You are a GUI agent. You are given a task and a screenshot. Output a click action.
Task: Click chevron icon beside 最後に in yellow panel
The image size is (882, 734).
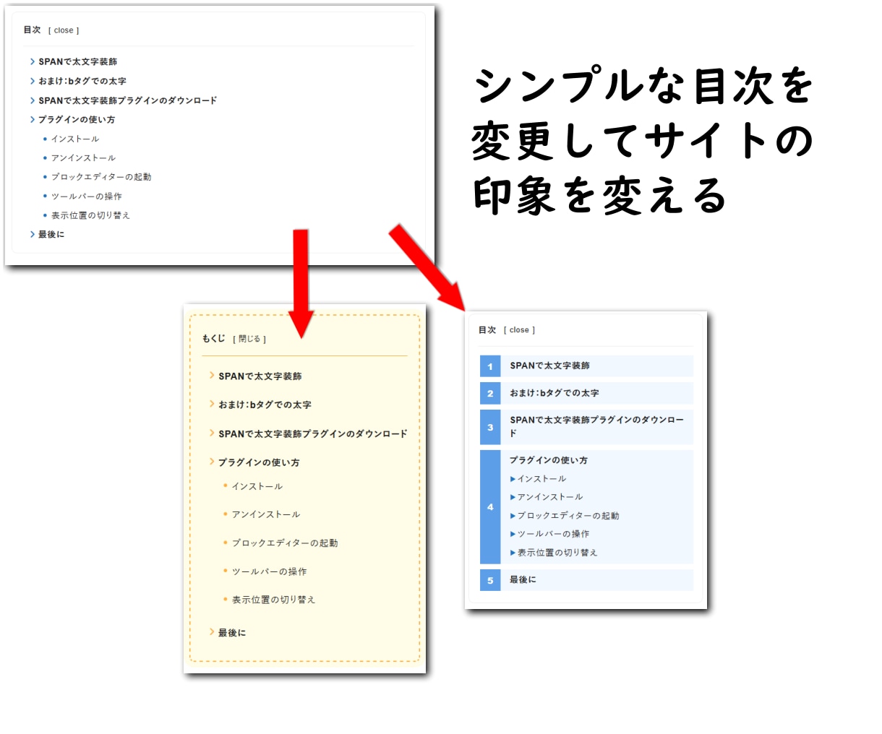pos(212,632)
